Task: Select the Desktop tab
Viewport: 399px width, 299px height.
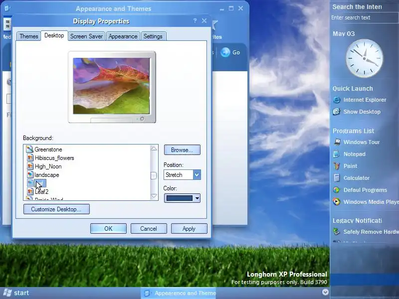Action: pyautogui.click(x=54, y=35)
